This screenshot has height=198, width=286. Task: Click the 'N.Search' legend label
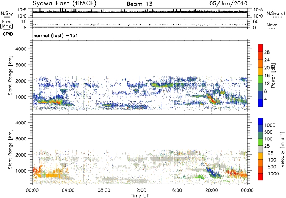pos(276,13)
